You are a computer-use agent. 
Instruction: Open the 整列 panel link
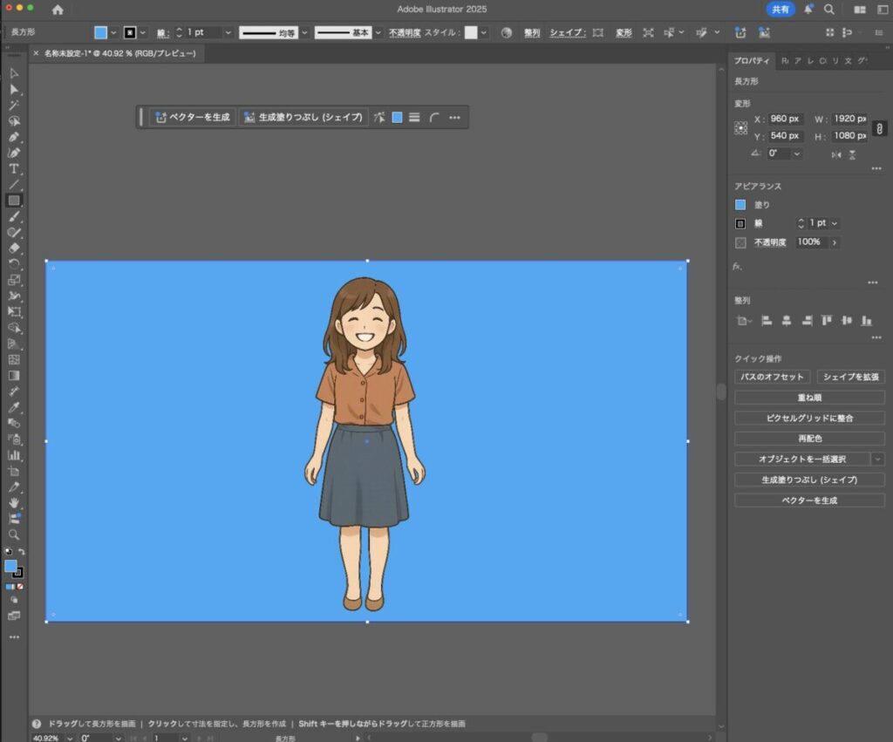(x=532, y=33)
